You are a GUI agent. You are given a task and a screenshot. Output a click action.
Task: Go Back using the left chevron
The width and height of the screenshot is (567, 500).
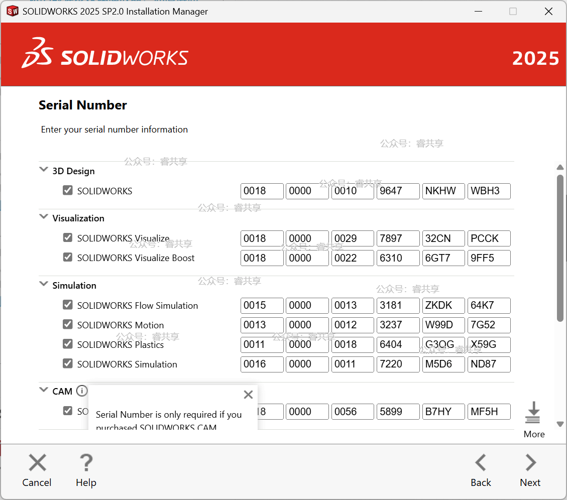click(x=480, y=462)
